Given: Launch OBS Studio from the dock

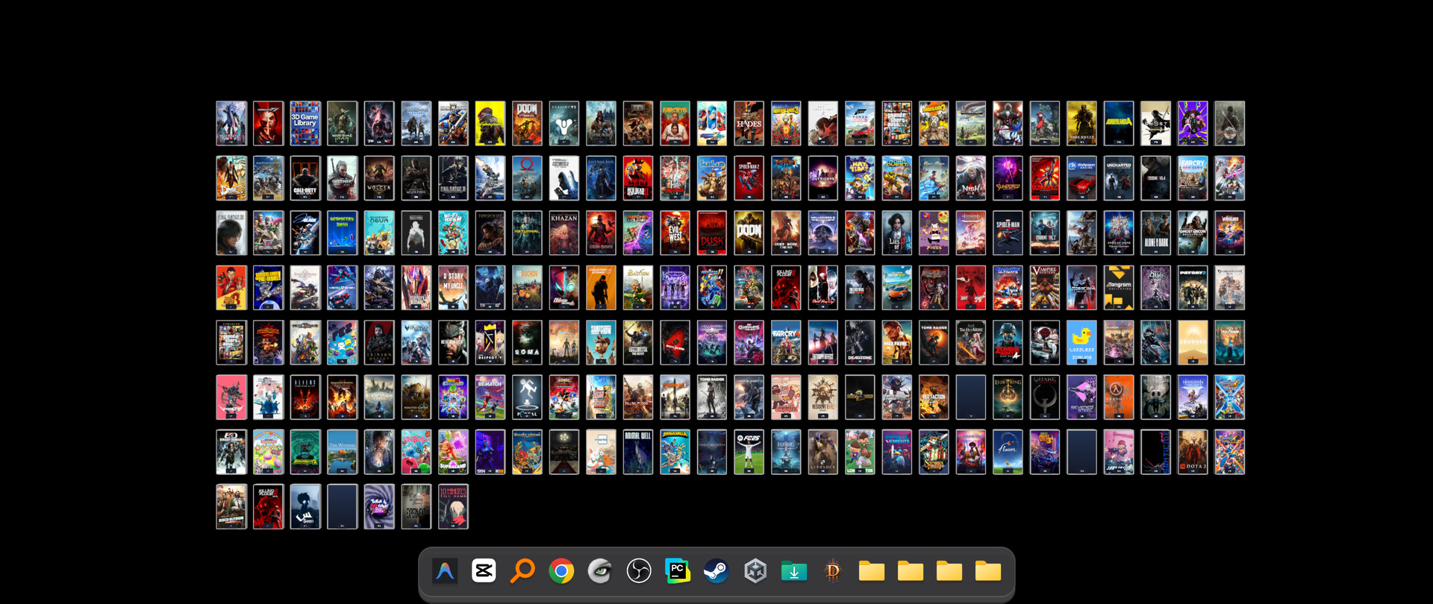Looking at the screenshot, I should 639,571.
